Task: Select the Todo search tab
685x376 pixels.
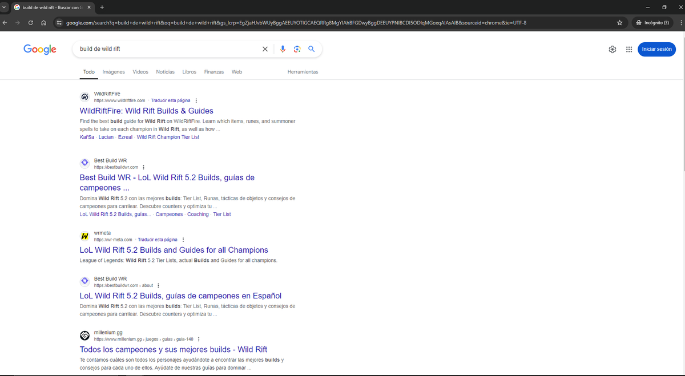Action: (89, 72)
